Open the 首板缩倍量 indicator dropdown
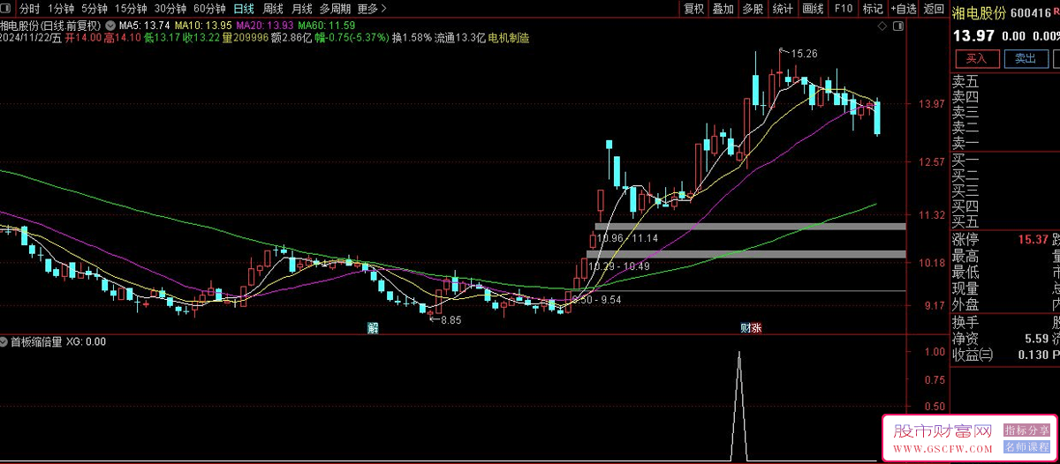Viewport: 1060px width, 464px height. (x=5, y=341)
